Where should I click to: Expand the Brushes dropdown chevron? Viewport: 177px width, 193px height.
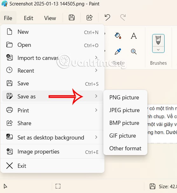pos(158,50)
